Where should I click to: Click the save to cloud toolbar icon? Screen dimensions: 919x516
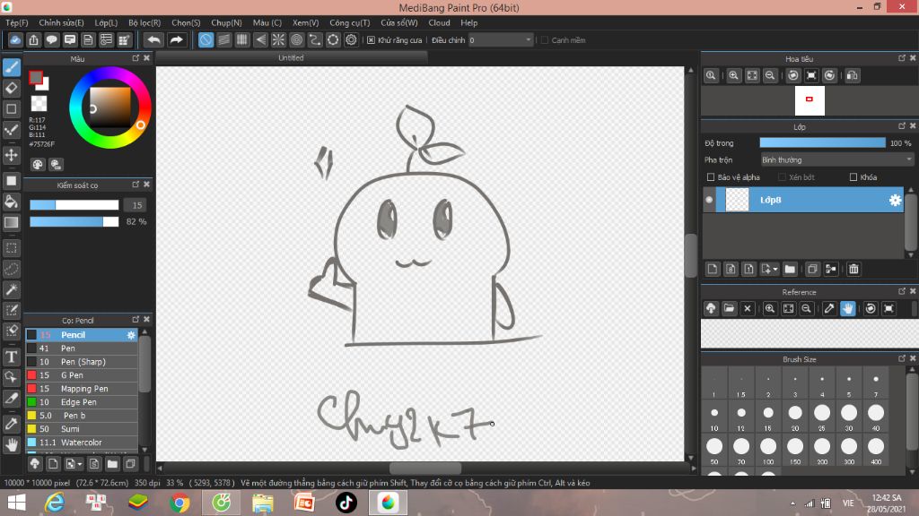15,39
